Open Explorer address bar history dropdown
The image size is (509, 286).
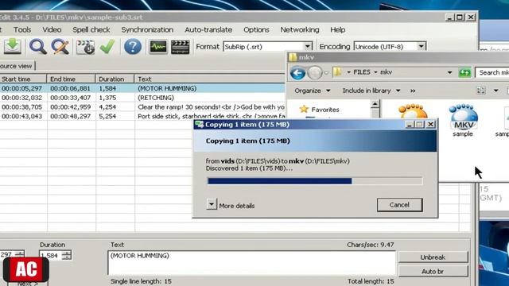click(449, 72)
